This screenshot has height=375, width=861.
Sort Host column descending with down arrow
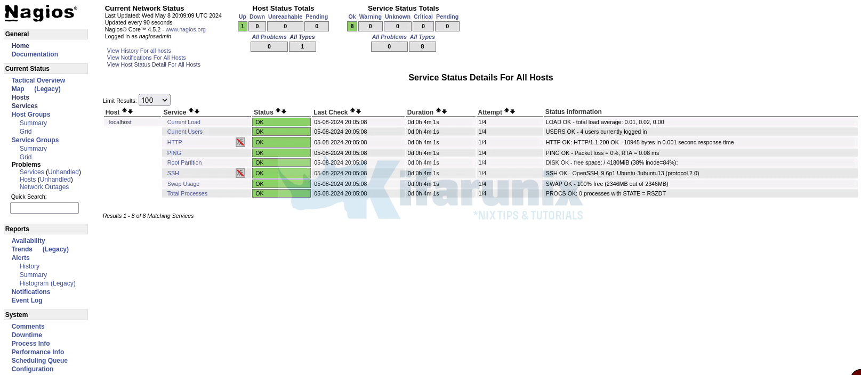130,111
